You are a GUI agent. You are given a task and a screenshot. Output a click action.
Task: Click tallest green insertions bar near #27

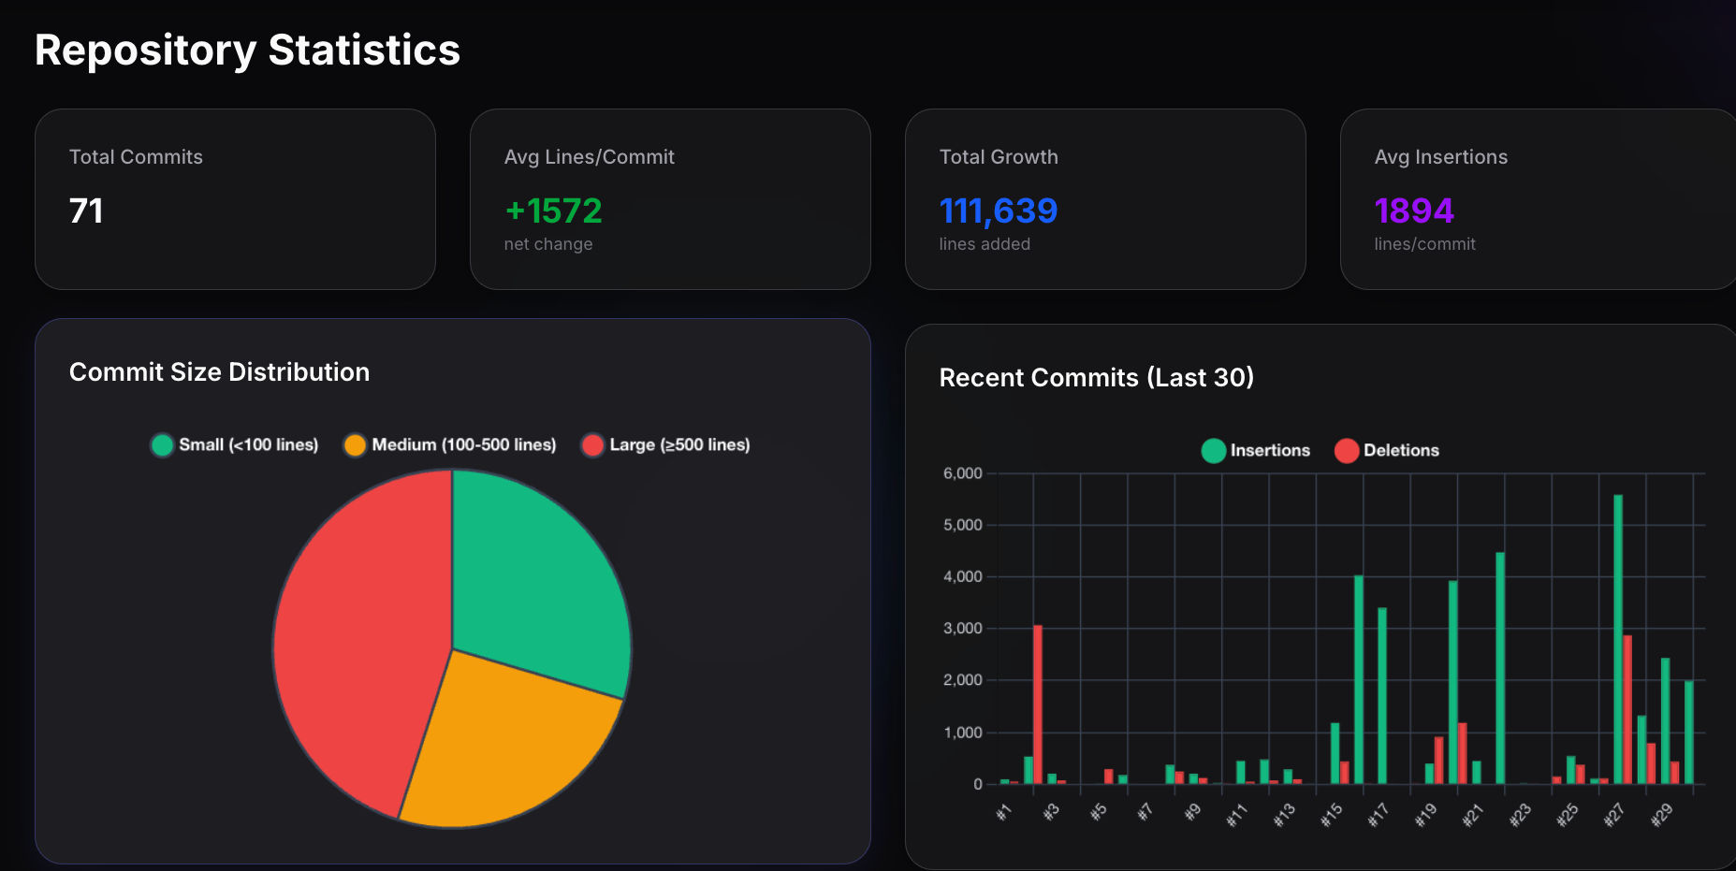(1618, 639)
